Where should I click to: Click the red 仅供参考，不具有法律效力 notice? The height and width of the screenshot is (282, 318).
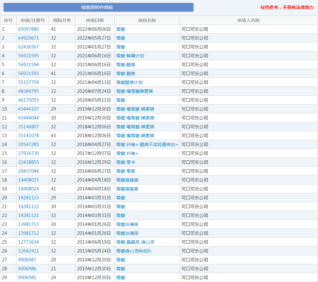pyautogui.click(x=287, y=7)
